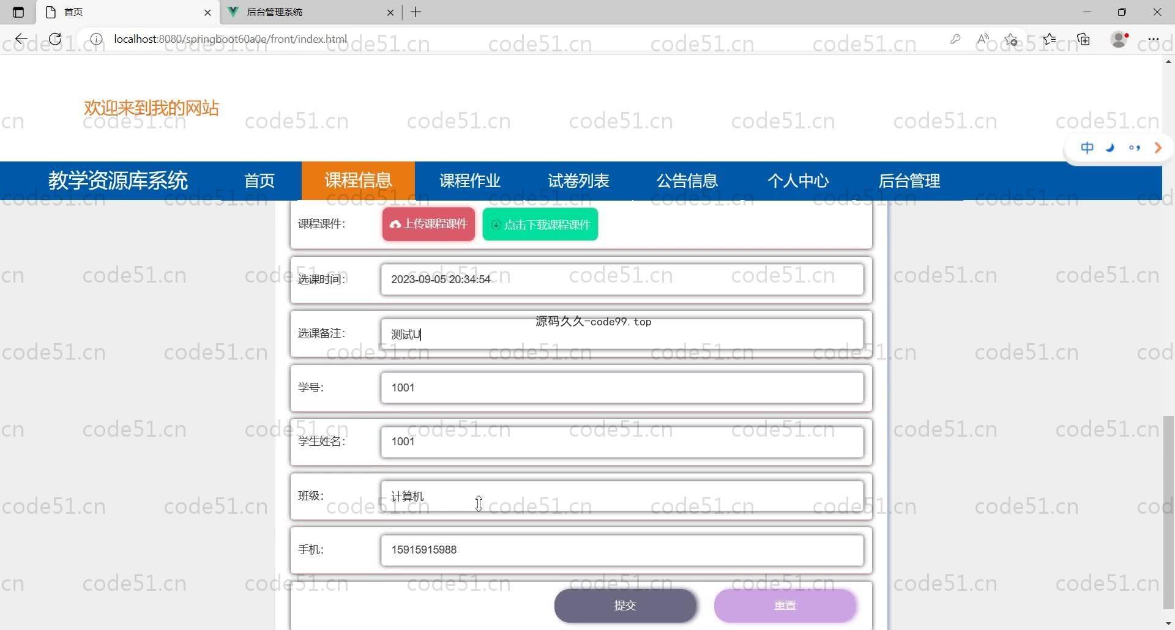Viewport: 1175px width, 630px height.
Task: Expand the IME toolbar orange arrow
Action: [1158, 147]
